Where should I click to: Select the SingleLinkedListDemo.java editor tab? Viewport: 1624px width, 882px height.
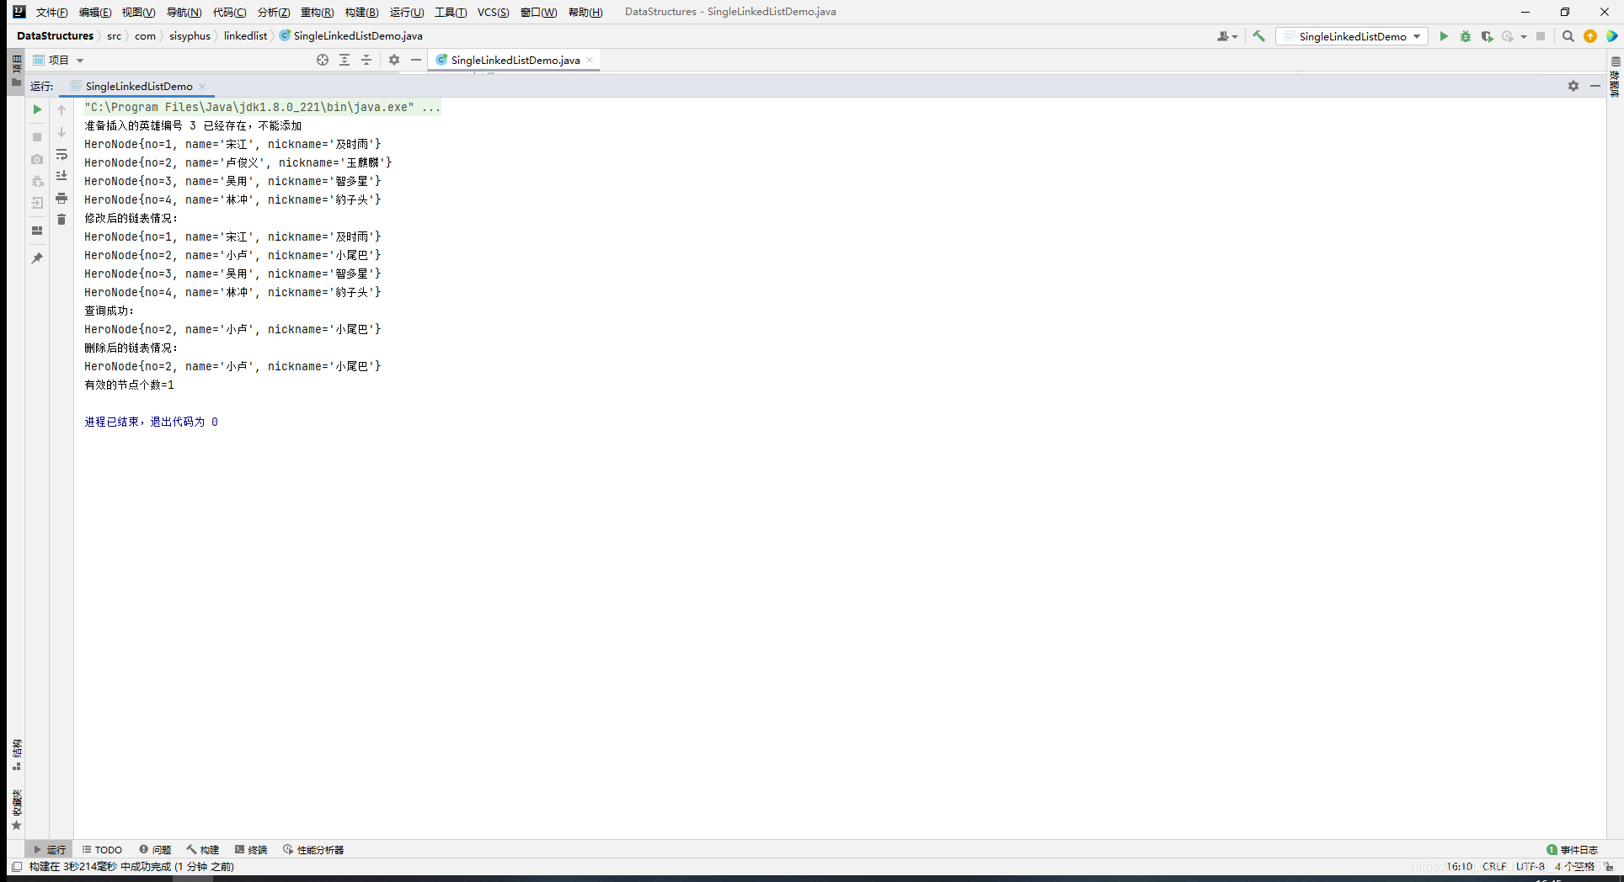(x=514, y=60)
